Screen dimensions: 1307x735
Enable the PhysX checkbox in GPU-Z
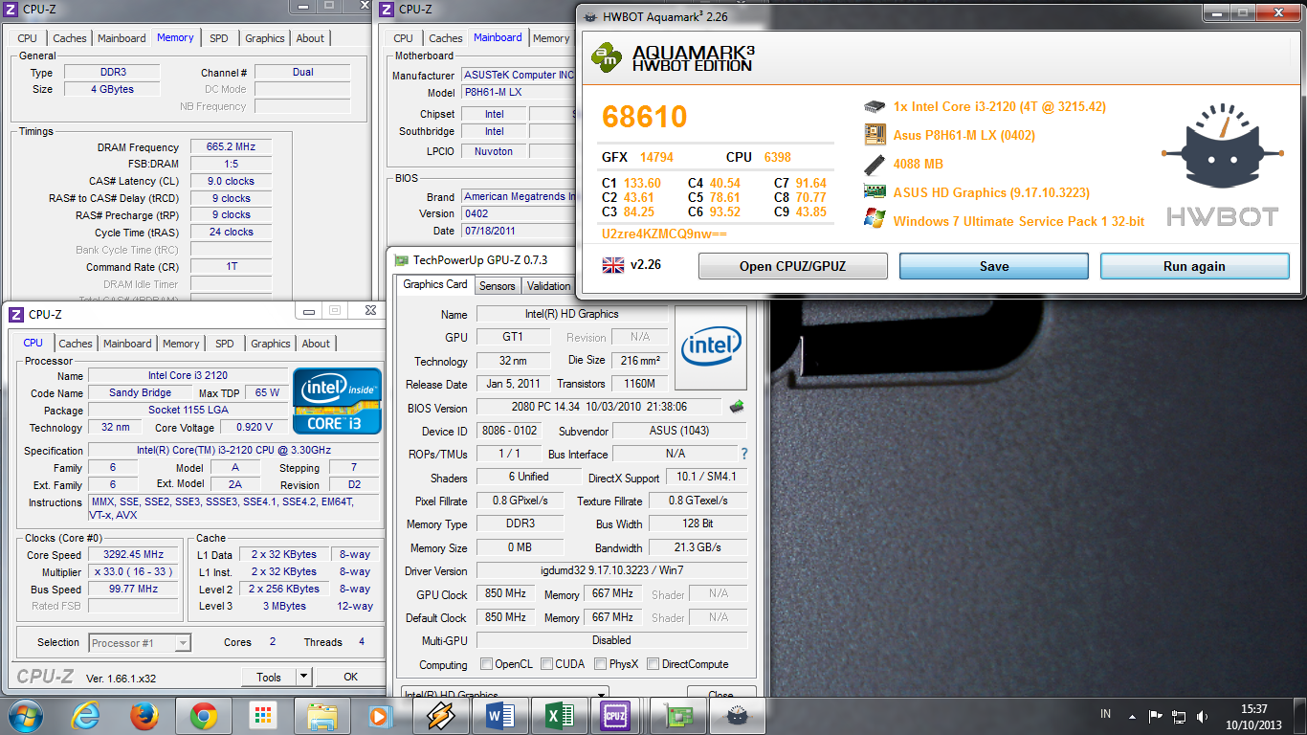pyautogui.click(x=600, y=664)
